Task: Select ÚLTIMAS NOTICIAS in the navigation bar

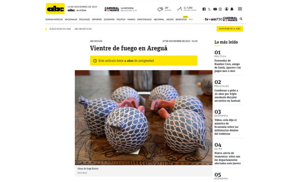Action: click(x=54, y=20)
